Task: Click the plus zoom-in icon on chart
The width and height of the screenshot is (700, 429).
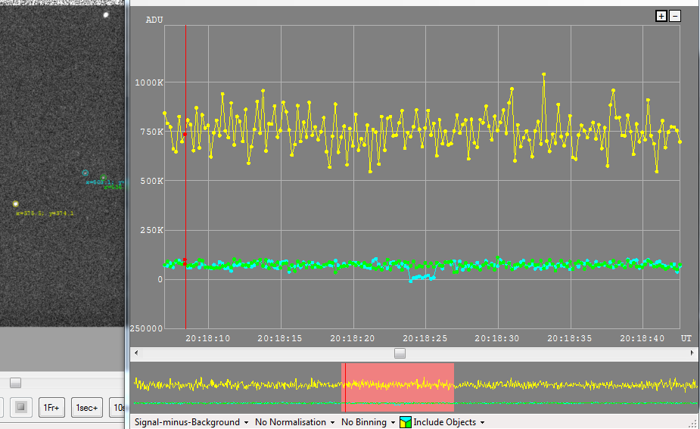Action: [661, 16]
